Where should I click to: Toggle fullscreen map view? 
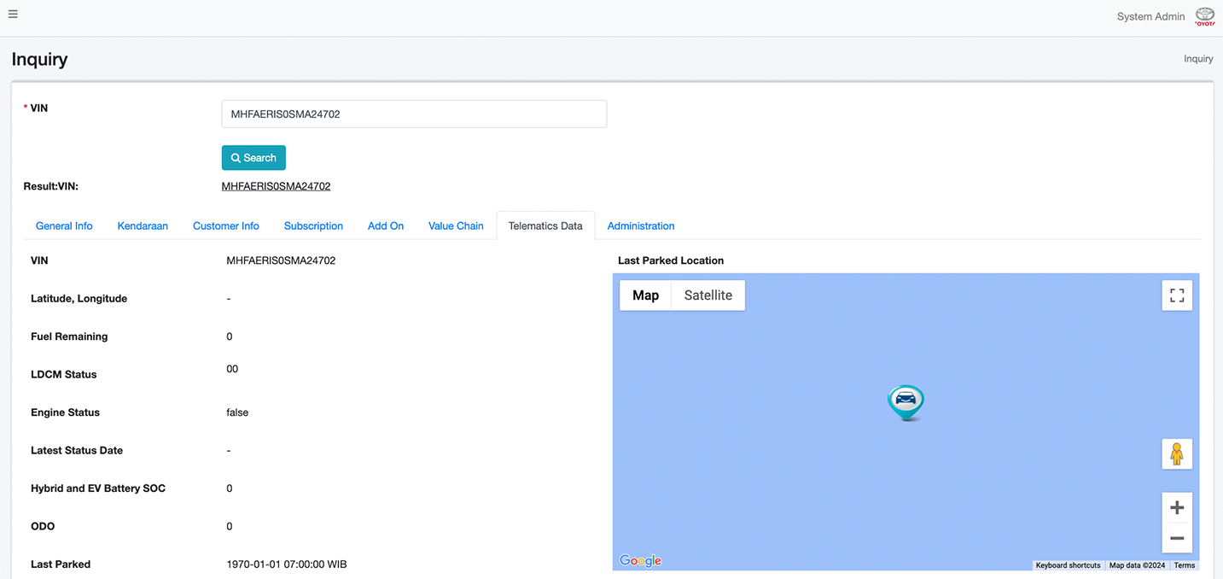coord(1177,295)
